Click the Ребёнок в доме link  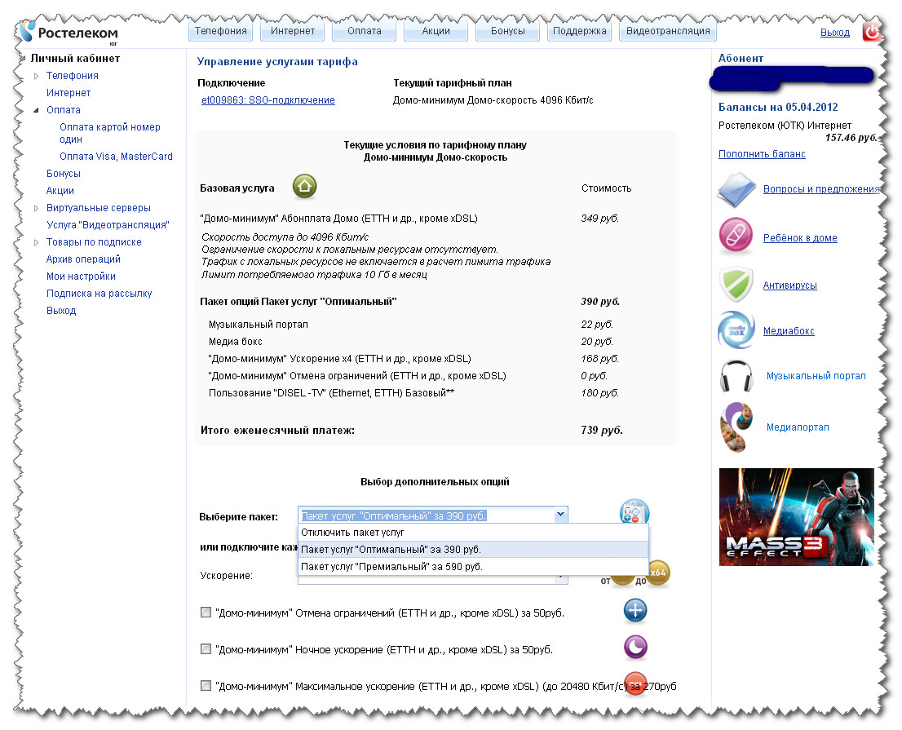[x=800, y=238]
